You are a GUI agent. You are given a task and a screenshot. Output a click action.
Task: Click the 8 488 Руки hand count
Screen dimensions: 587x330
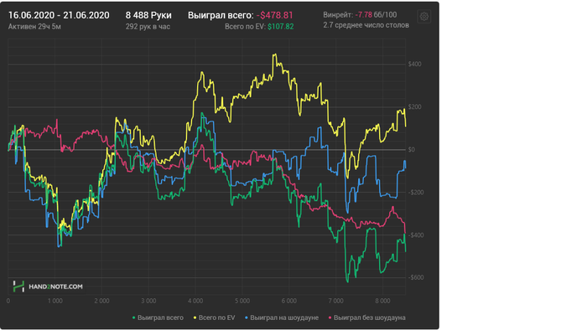point(148,15)
